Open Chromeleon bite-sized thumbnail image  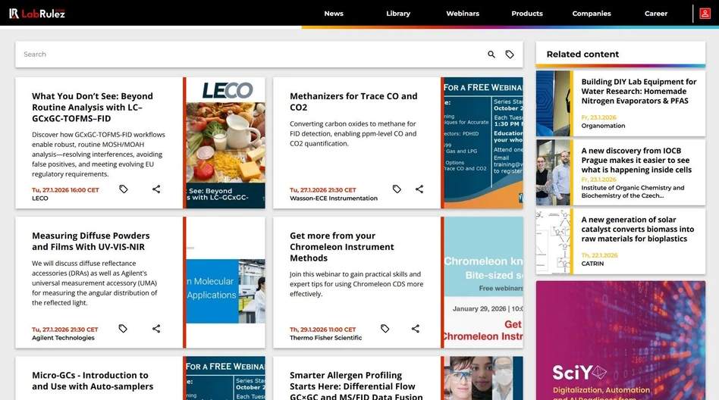(x=483, y=283)
